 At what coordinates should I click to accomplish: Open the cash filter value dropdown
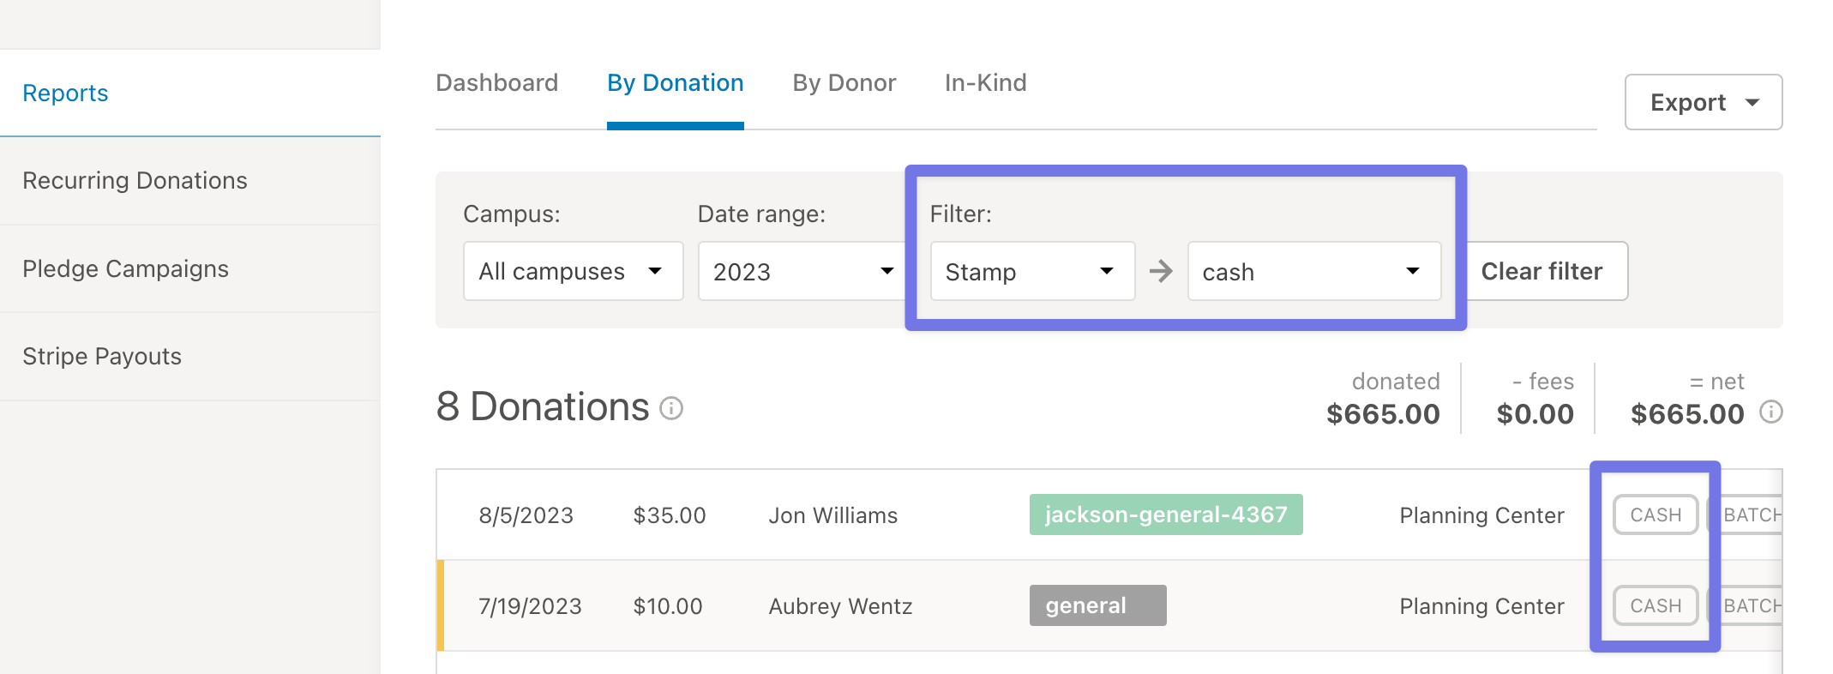pyautogui.click(x=1314, y=271)
